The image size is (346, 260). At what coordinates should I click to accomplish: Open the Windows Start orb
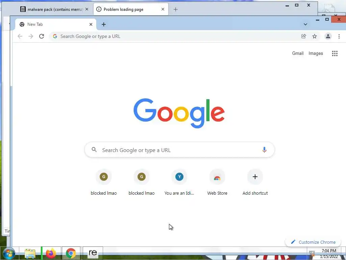click(9, 253)
